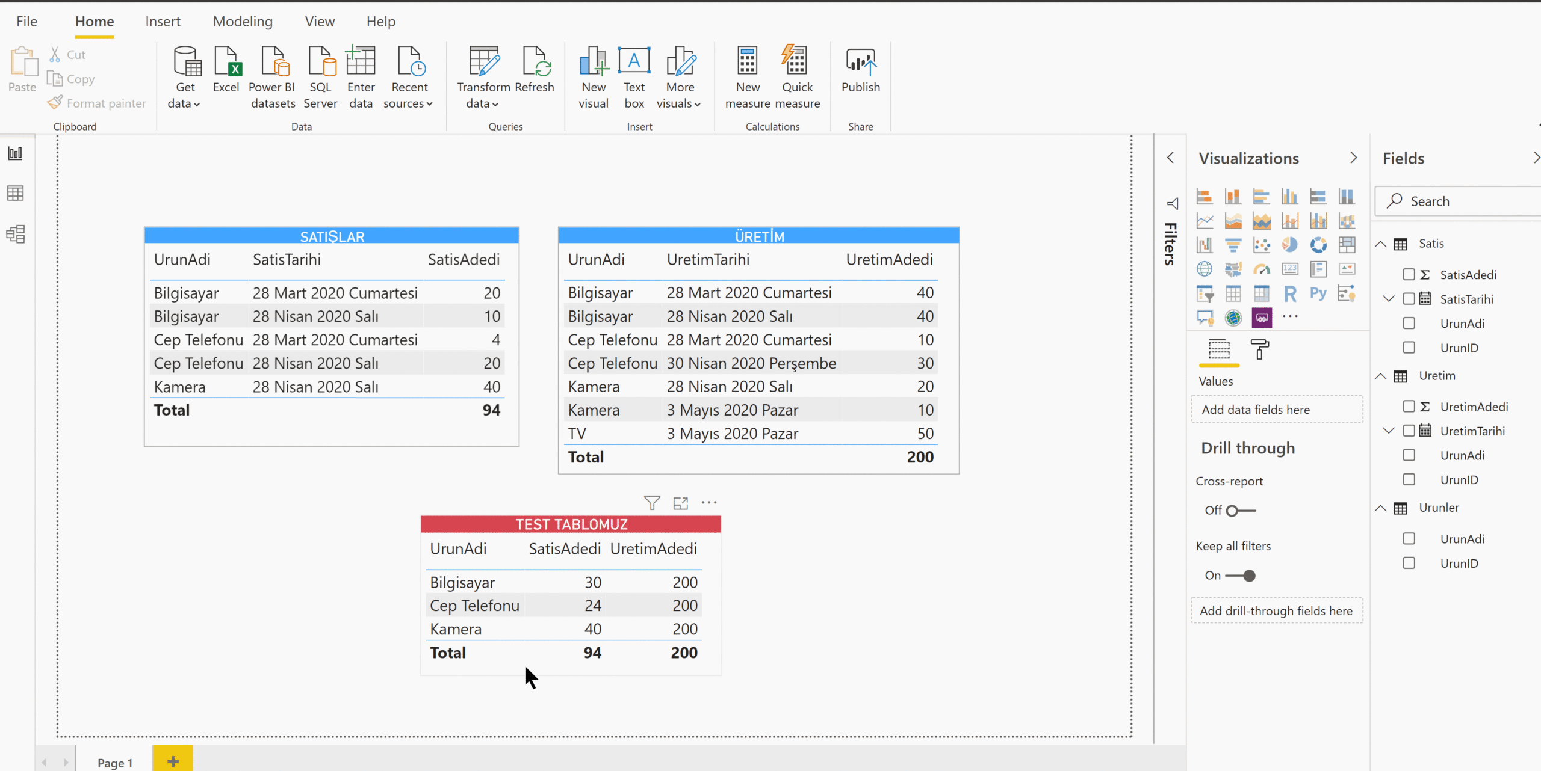
Task: Select the gauge visual
Action: click(1261, 269)
